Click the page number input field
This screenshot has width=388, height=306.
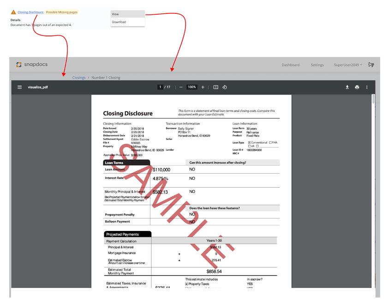click(x=161, y=87)
